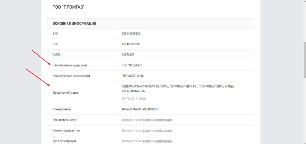Click scrollbar track below the thumb

(x=304, y=113)
